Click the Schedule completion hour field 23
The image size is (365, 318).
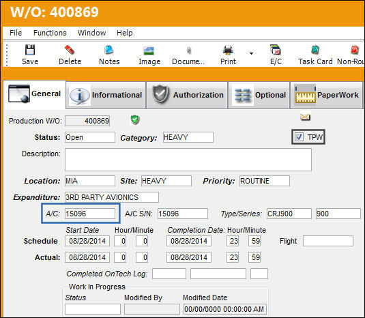click(233, 241)
